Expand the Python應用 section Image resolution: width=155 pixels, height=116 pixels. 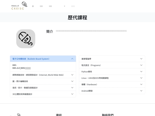click(112, 72)
